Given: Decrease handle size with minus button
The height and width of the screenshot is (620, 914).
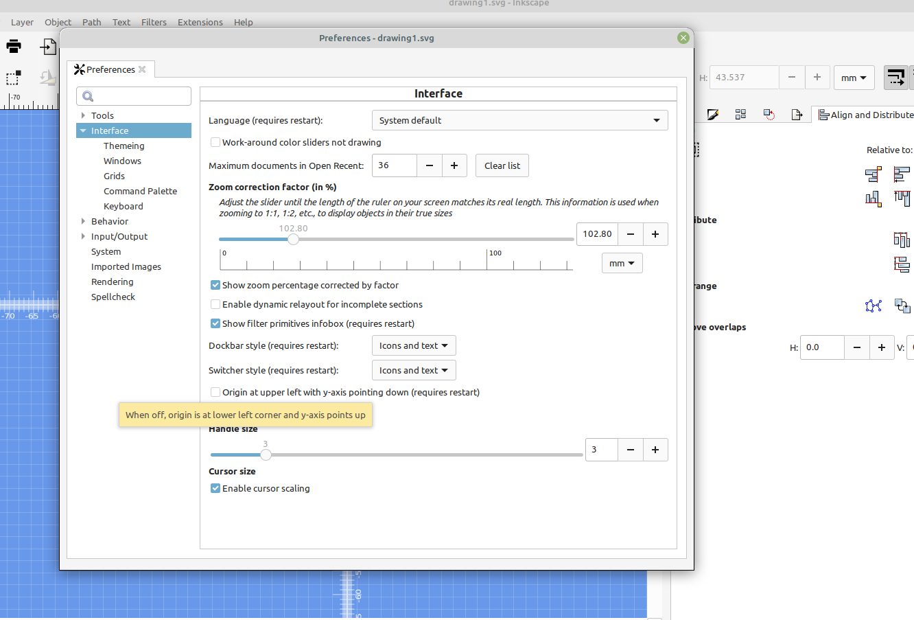Looking at the screenshot, I should tap(631, 450).
